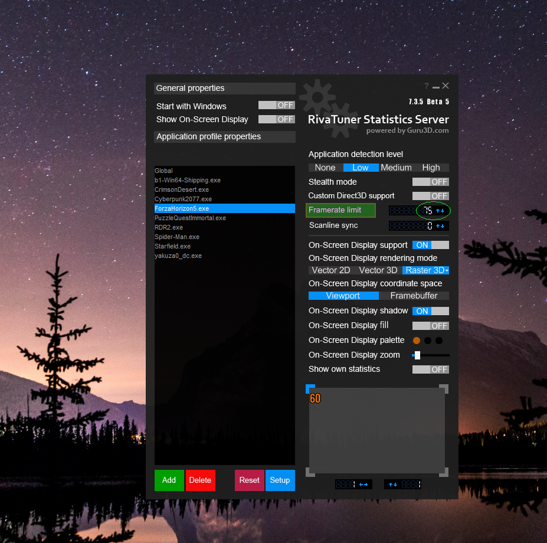
Task: Toggle Start with Windows switch
Action: pos(277,106)
